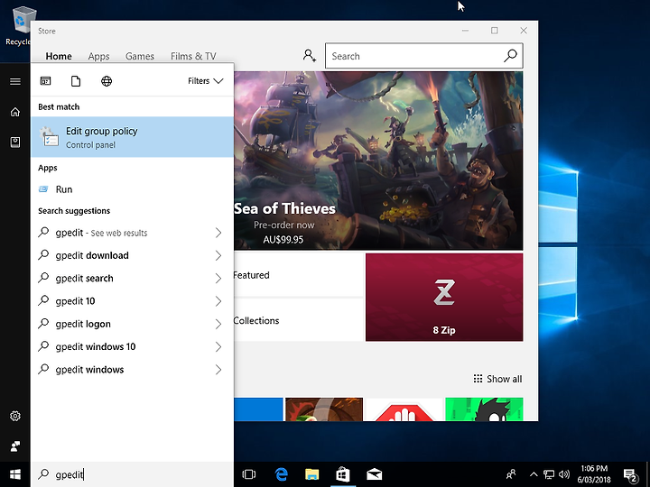Open the People icon in system tray

pyautogui.click(x=511, y=474)
